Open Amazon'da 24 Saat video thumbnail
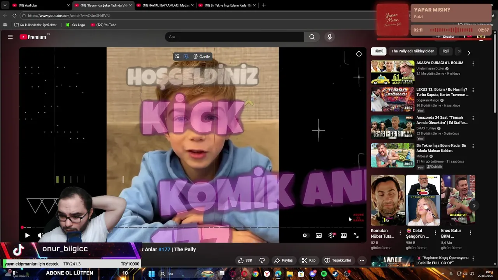The width and height of the screenshot is (498, 280). (x=393, y=127)
